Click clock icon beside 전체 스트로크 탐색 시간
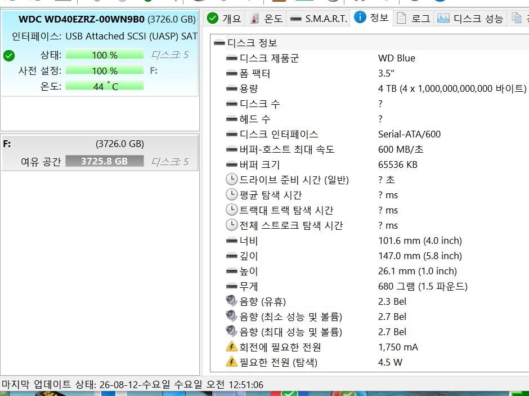Viewport: 529px width, 396px height. click(x=231, y=225)
